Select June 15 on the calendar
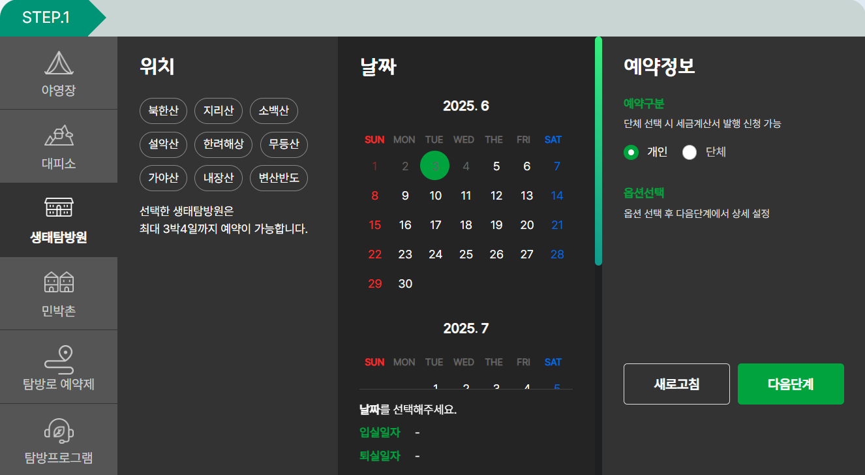Viewport: 865px width, 475px height. (374, 224)
